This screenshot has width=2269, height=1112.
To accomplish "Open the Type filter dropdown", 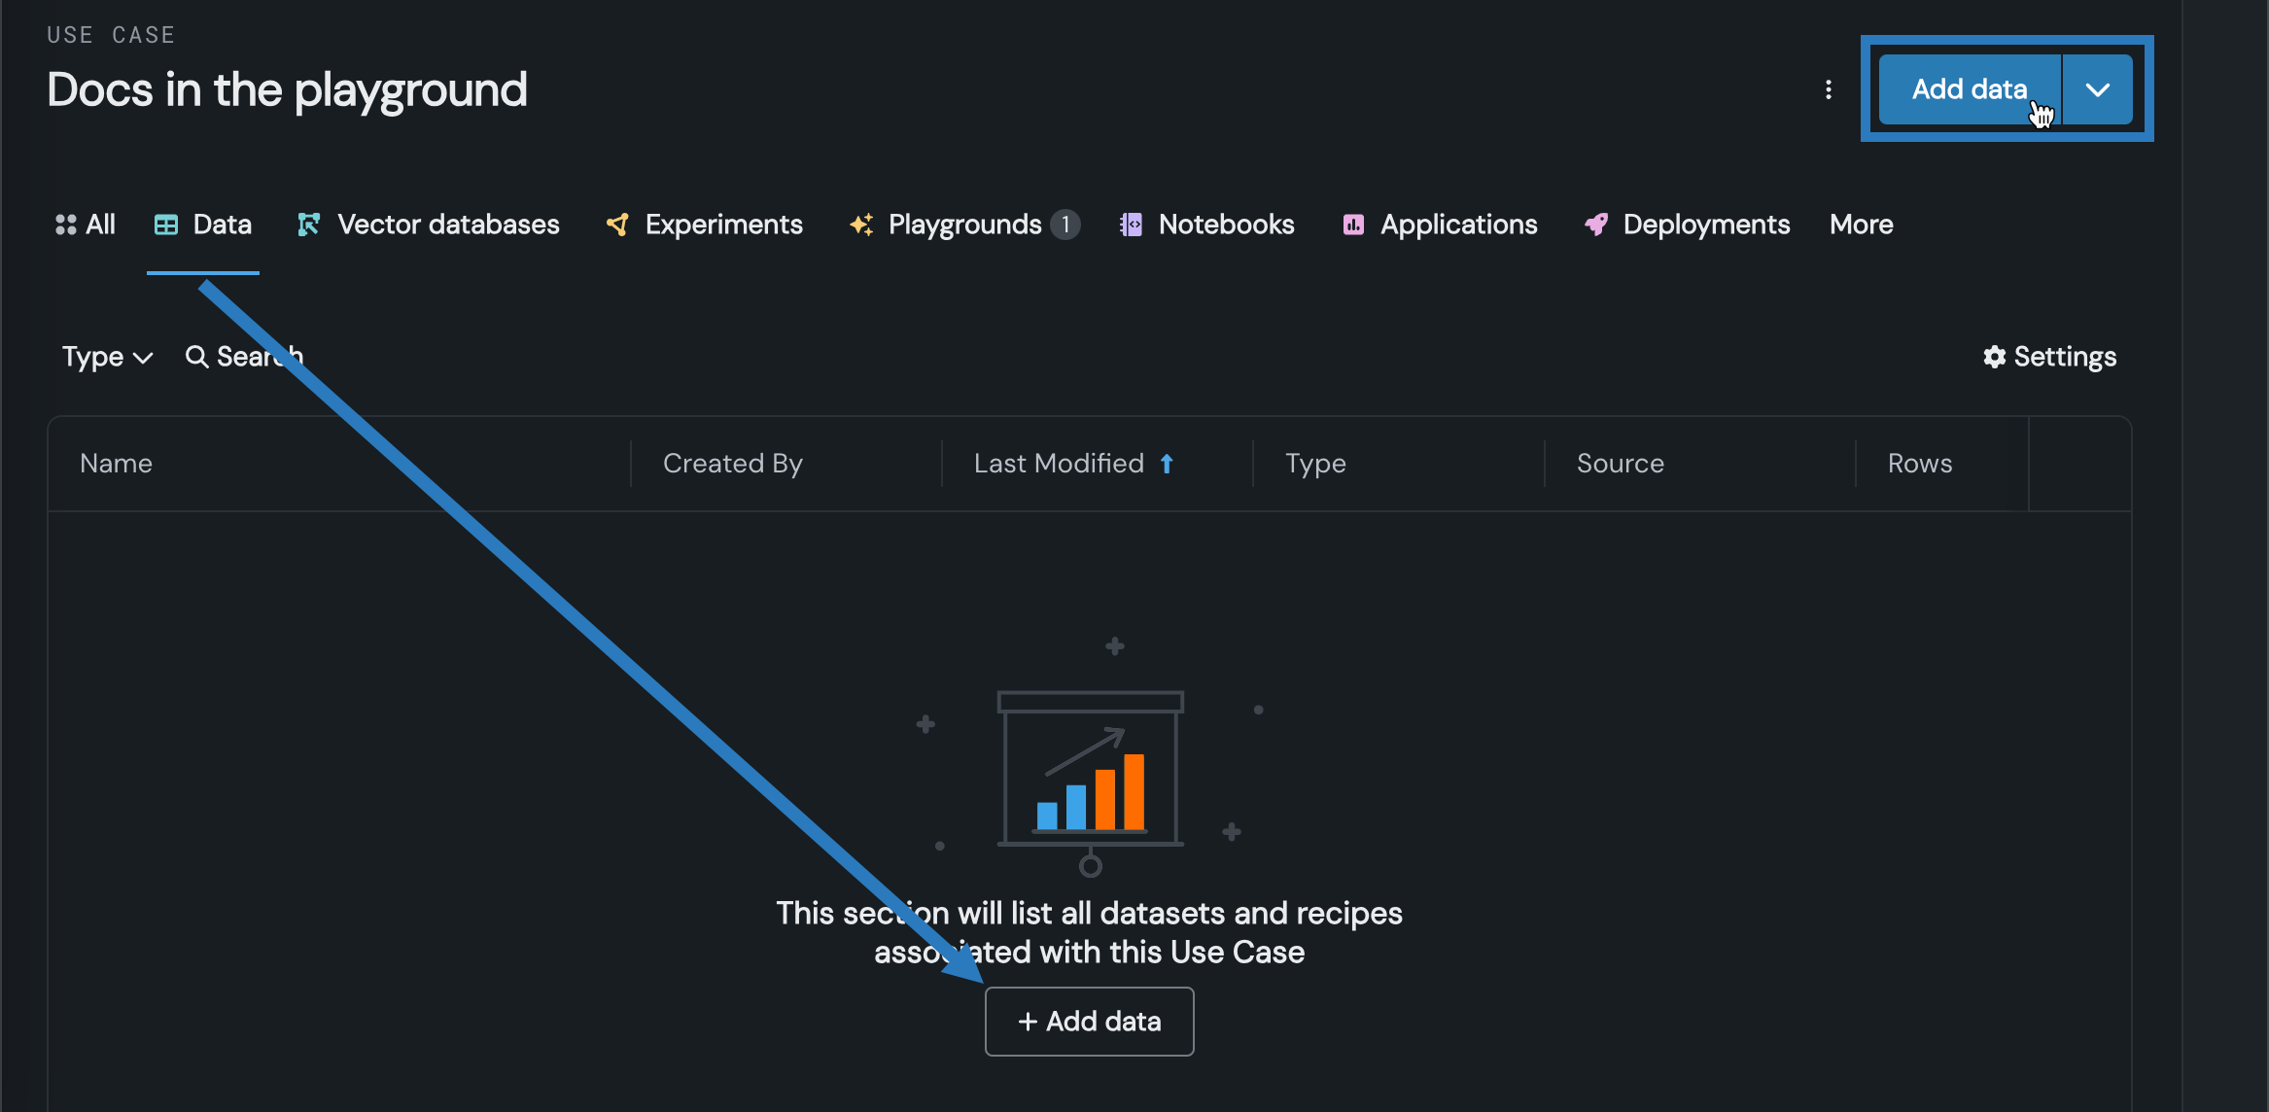I will [x=107, y=357].
